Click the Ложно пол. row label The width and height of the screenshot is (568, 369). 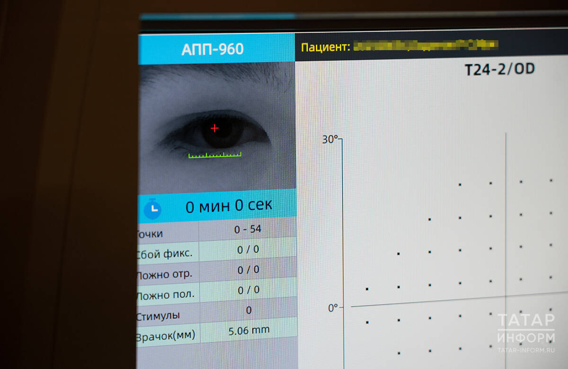(165, 295)
